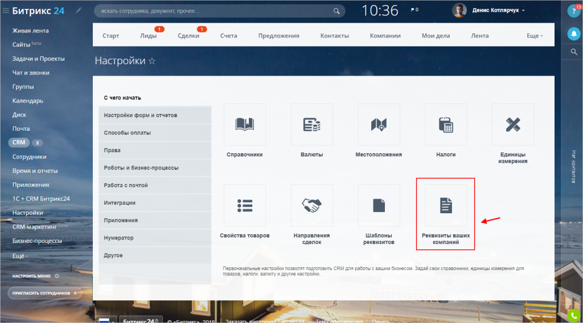Switch to the Контакты tab
583x323 pixels.
[335, 36]
